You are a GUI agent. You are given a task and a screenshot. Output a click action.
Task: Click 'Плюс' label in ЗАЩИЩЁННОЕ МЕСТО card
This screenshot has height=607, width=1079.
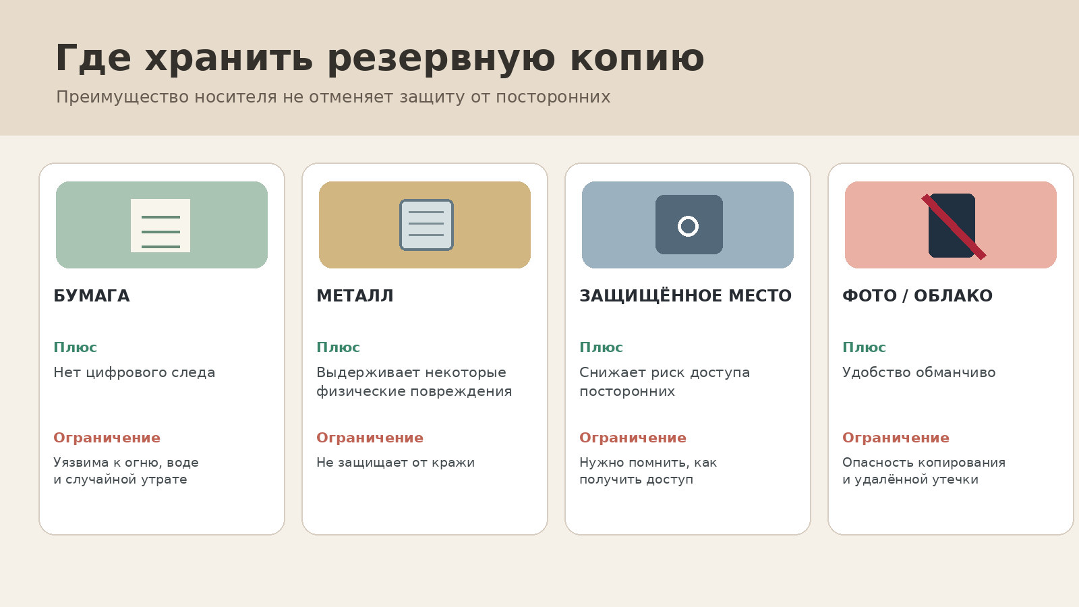click(x=602, y=347)
